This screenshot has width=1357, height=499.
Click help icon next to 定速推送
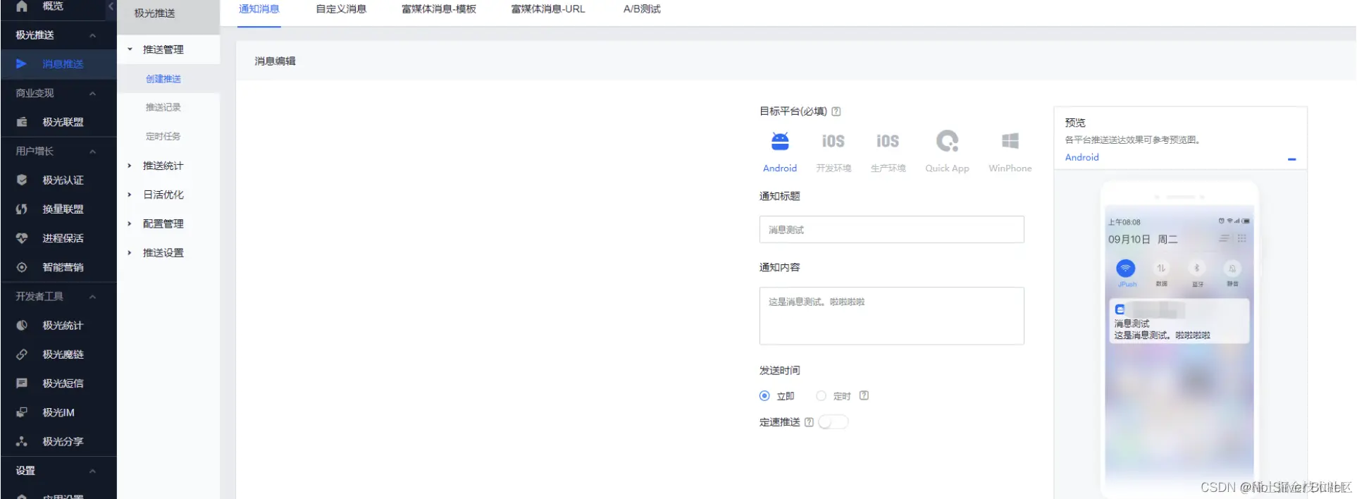[x=809, y=422]
